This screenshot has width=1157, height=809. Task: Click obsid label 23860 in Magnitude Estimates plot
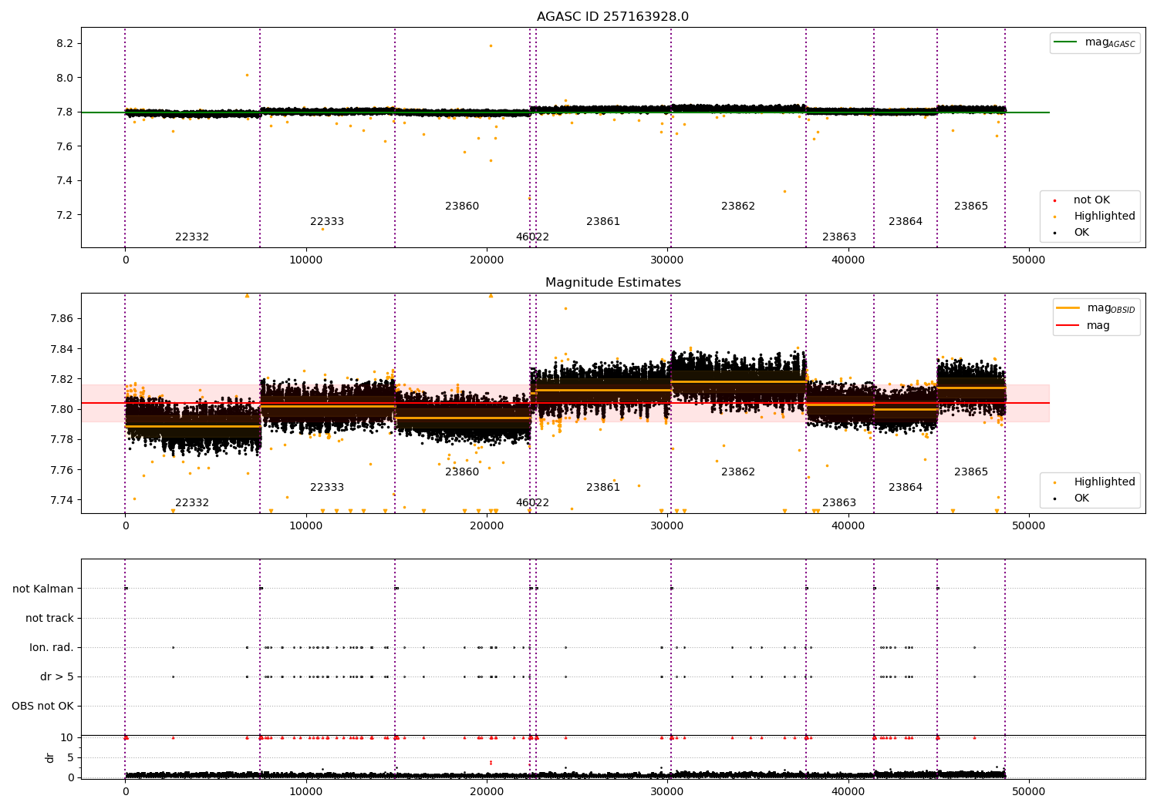[462, 472]
